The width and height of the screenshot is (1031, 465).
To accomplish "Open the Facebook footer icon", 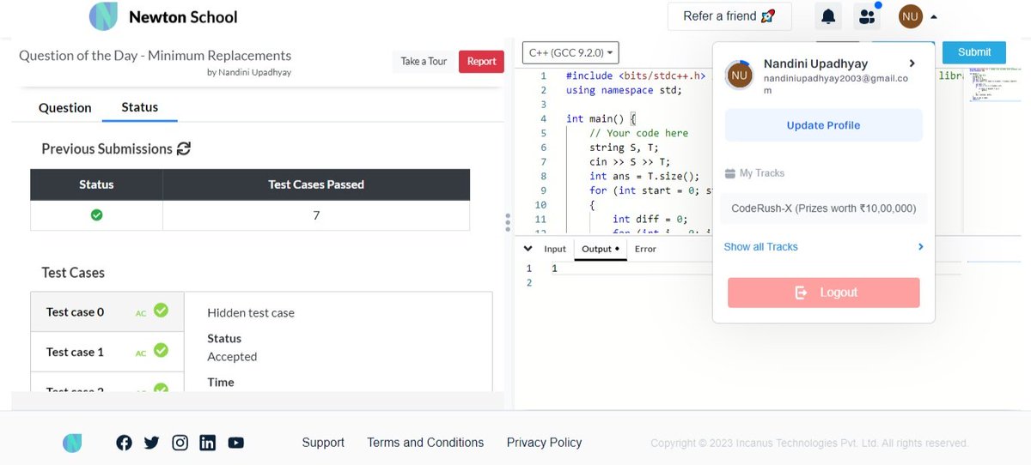I will tap(124, 443).
